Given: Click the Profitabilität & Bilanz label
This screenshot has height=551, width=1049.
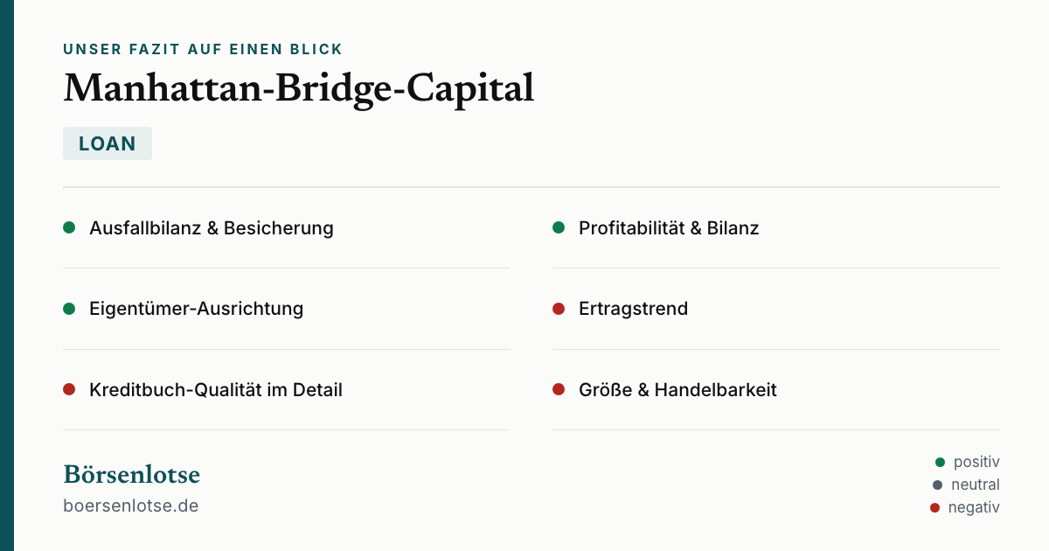Looking at the screenshot, I should [x=669, y=228].
